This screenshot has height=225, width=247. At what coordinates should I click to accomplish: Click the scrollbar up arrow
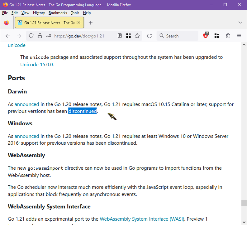(x=244, y=45)
